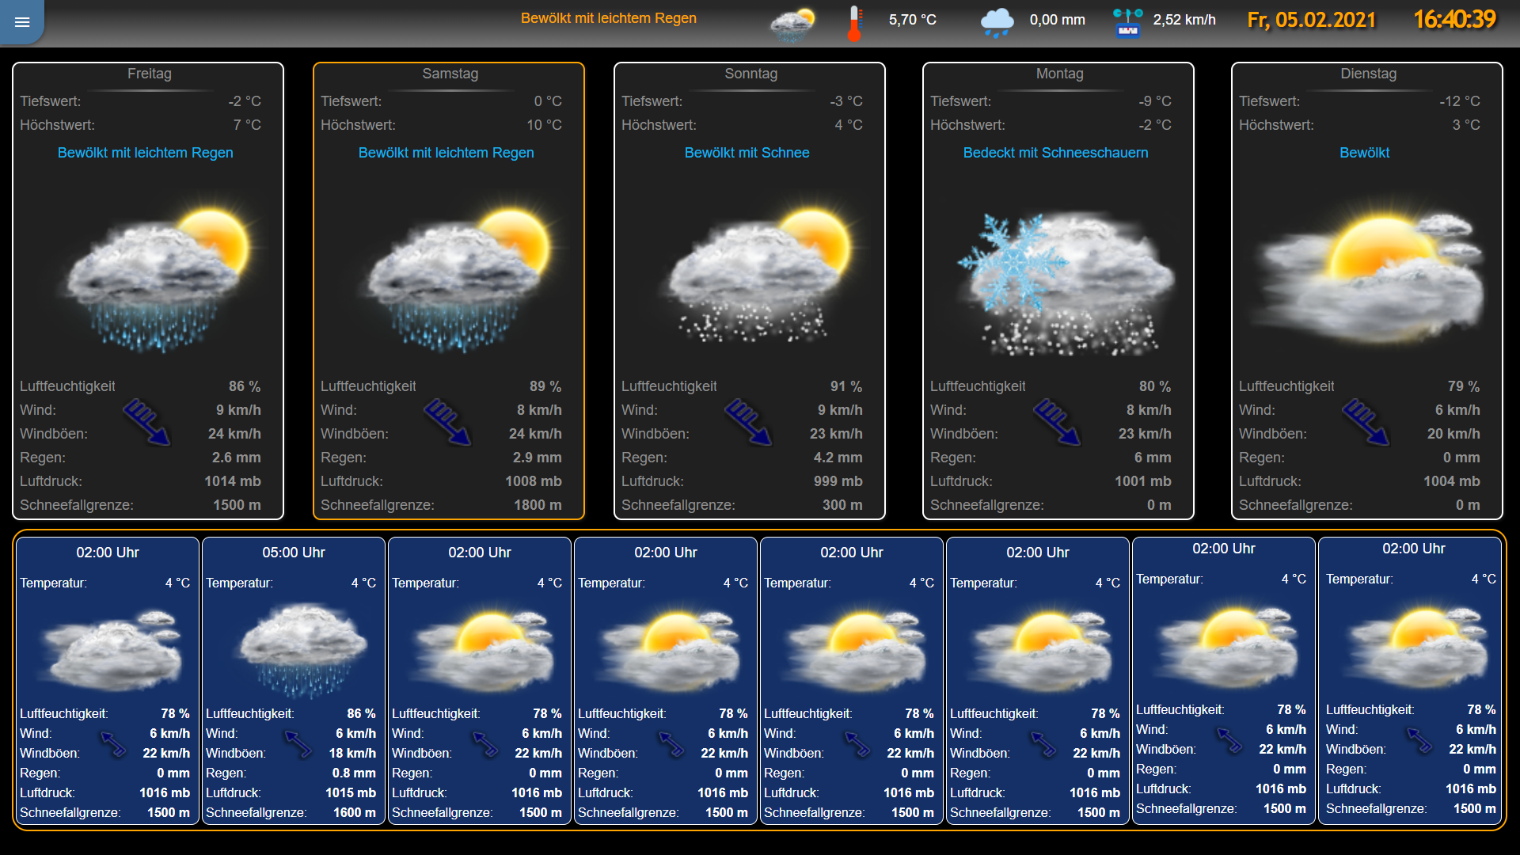Click header 'Bewölkt mit leichtem Regen' text
The height and width of the screenshot is (855, 1520).
(x=608, y=18)
